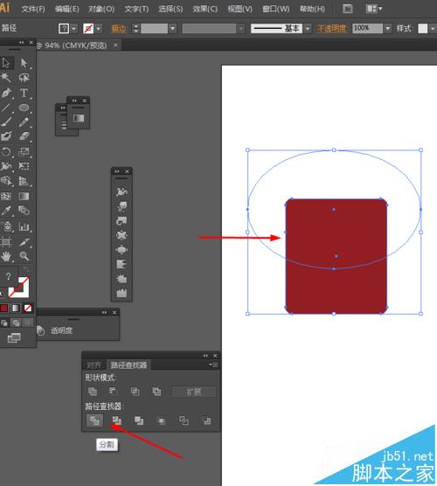Click the Minus Front shape mode icon
Viewport: 437px width, 486px height.
tap(113, 392)
